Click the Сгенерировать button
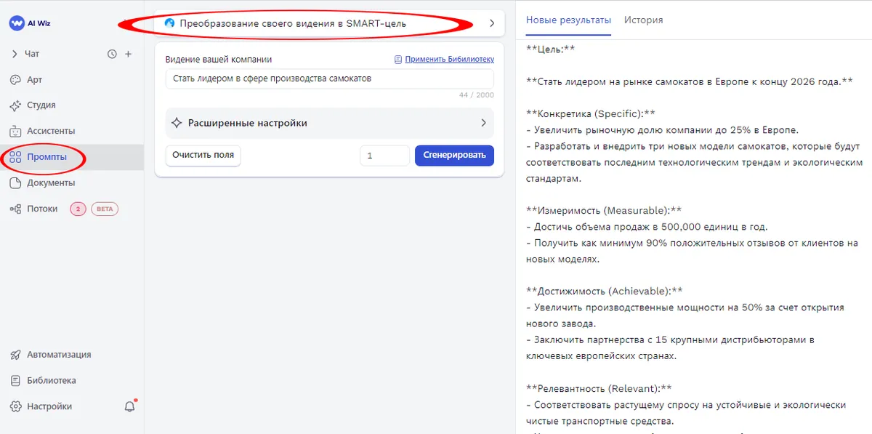872x434 pixels. tap(454, 156)
